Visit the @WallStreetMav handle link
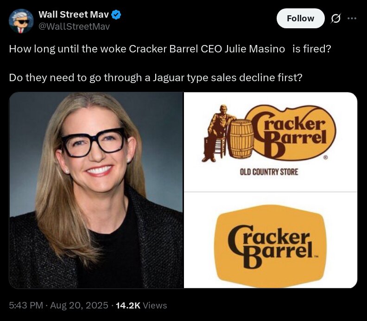Image resolution: width=367 pixels, height=321 pixels. tap(74, 26)
